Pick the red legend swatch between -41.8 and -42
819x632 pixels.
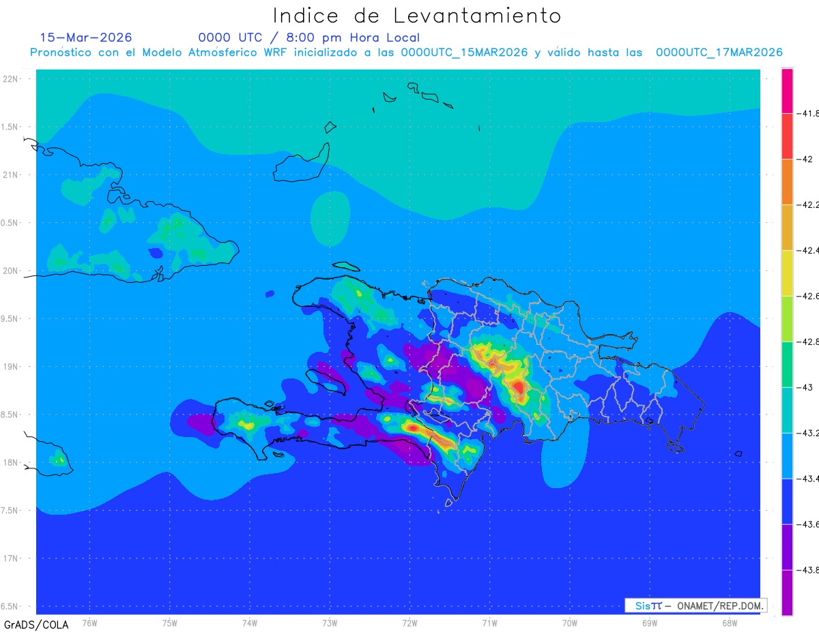click(x=787, y=136)
